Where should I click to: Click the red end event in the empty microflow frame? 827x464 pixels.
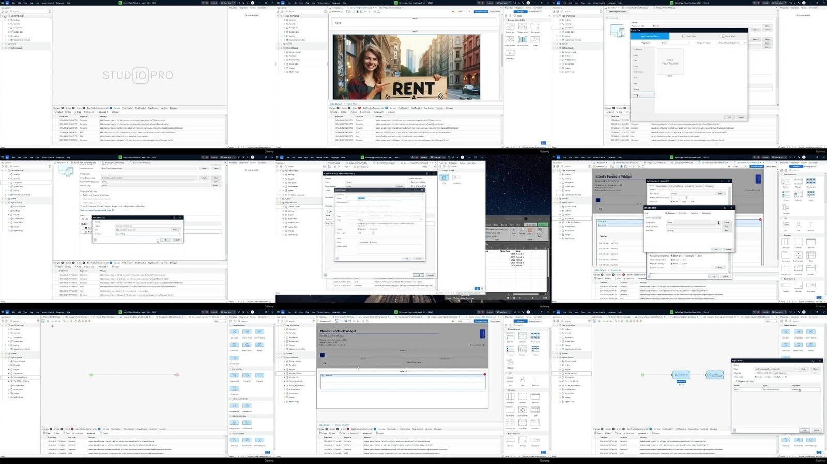click(176, 375)
